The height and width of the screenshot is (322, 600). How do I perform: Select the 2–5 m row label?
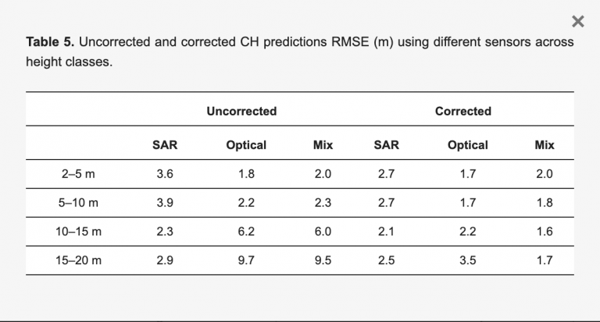(78, 174)
